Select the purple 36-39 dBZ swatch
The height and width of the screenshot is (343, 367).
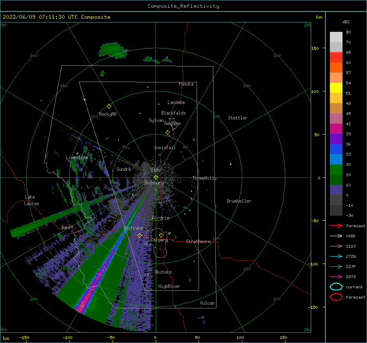pyautogui.click(x=336, y=139)
